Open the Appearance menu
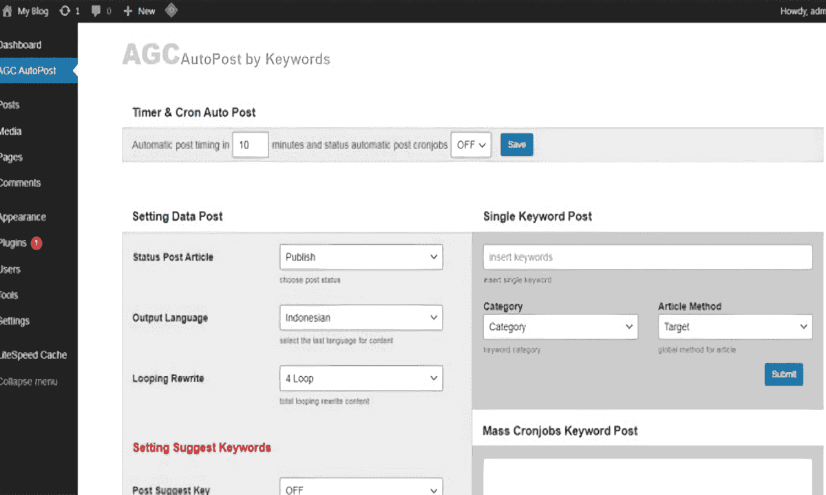Screen dimensions: 826x495 tap(23, 217)
